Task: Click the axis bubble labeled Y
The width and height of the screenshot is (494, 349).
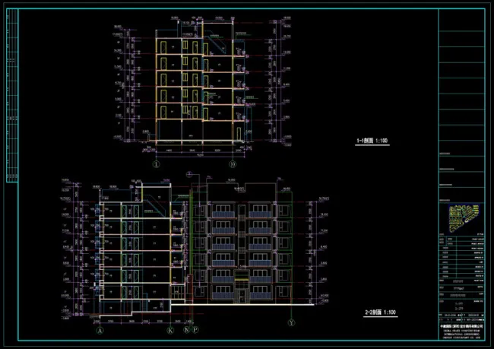Action: [x=290, y=323]
